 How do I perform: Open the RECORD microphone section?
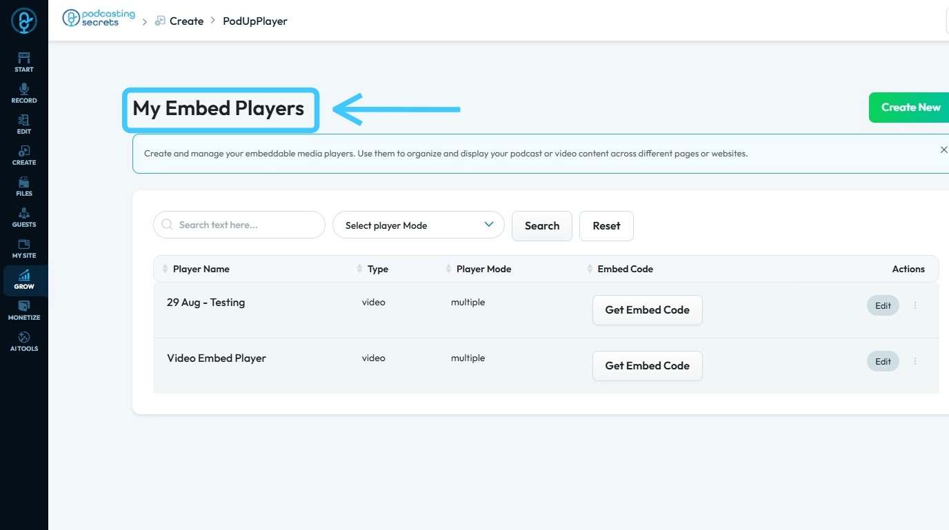24,93
